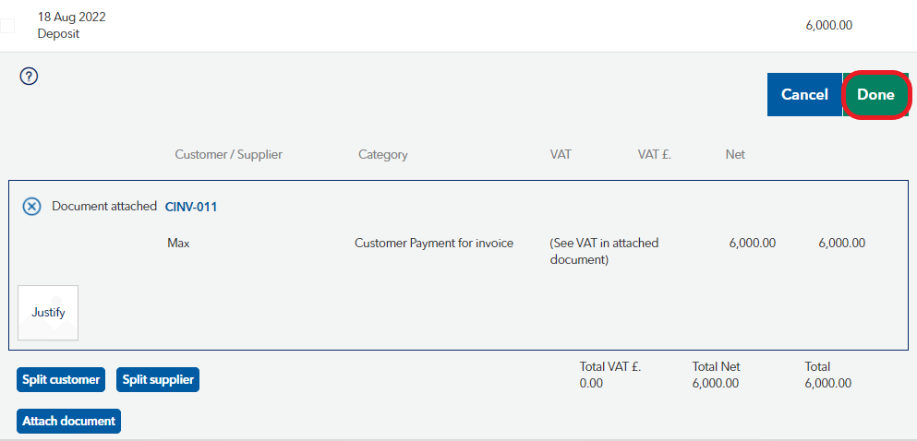Click the See VAT in attached document text
This screenshot has width=917, height=441.
(x=604, y=251)
